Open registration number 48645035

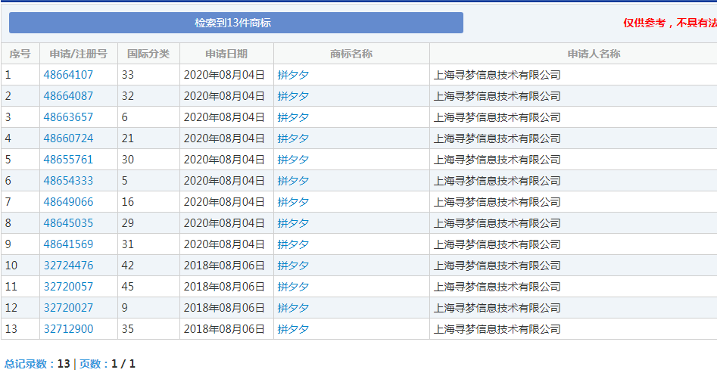[x=68, y=223]
